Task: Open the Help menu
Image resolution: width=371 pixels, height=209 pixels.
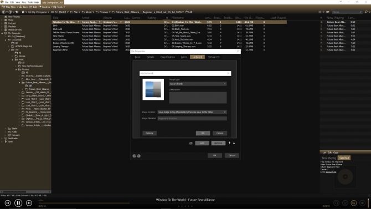Action: tap(37, 2)
